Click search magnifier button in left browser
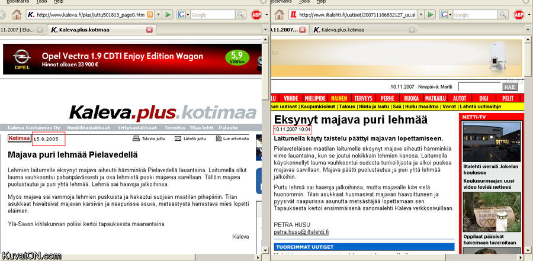Screen dimensions: 533x261 click(240, 15)
